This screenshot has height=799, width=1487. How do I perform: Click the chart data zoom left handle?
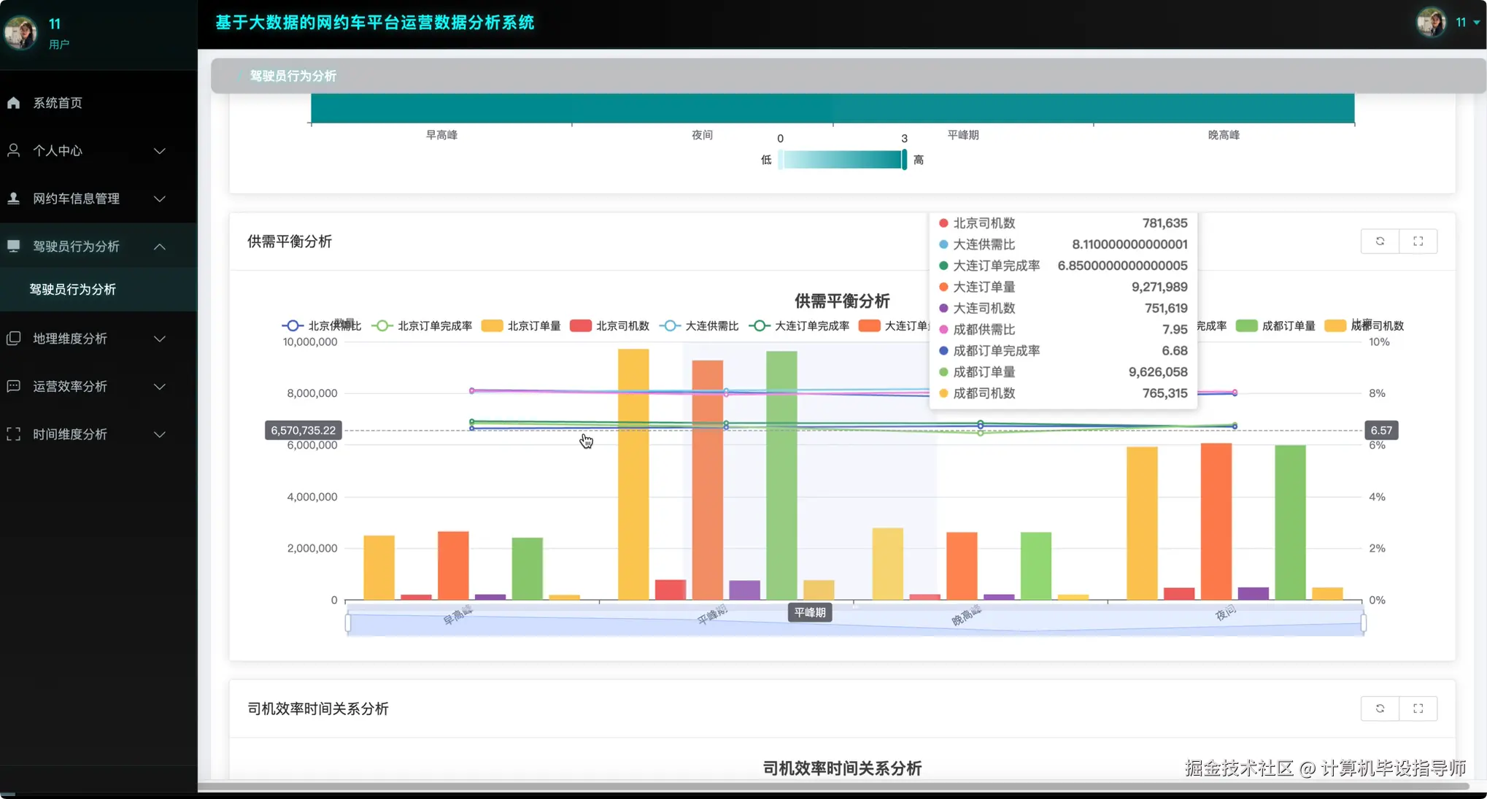[348, 623]
